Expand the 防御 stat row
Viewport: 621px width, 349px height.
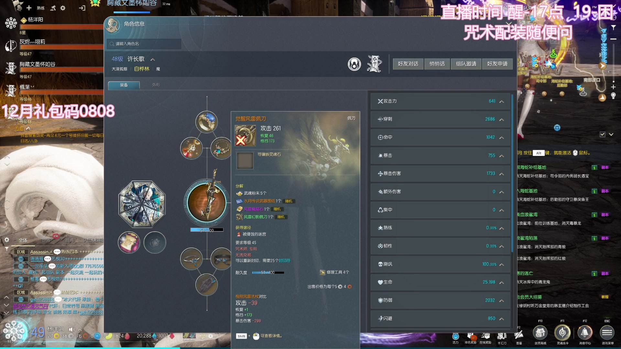pos(441,300)
